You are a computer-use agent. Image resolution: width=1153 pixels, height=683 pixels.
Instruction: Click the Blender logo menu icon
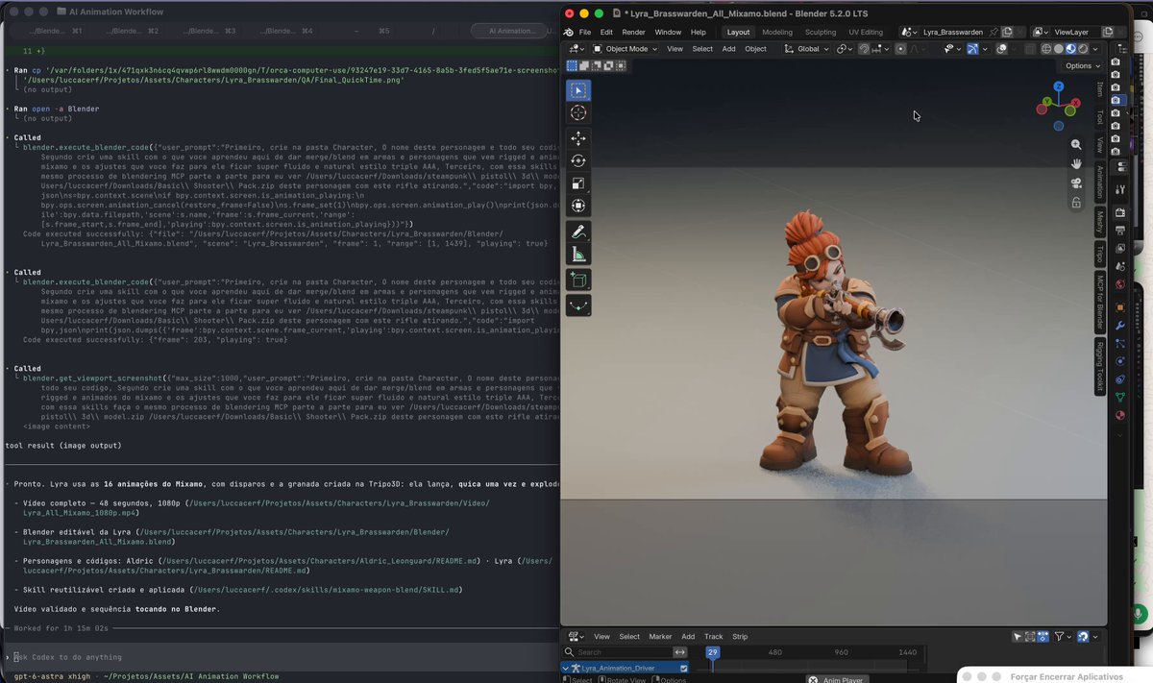click(567, 32)
